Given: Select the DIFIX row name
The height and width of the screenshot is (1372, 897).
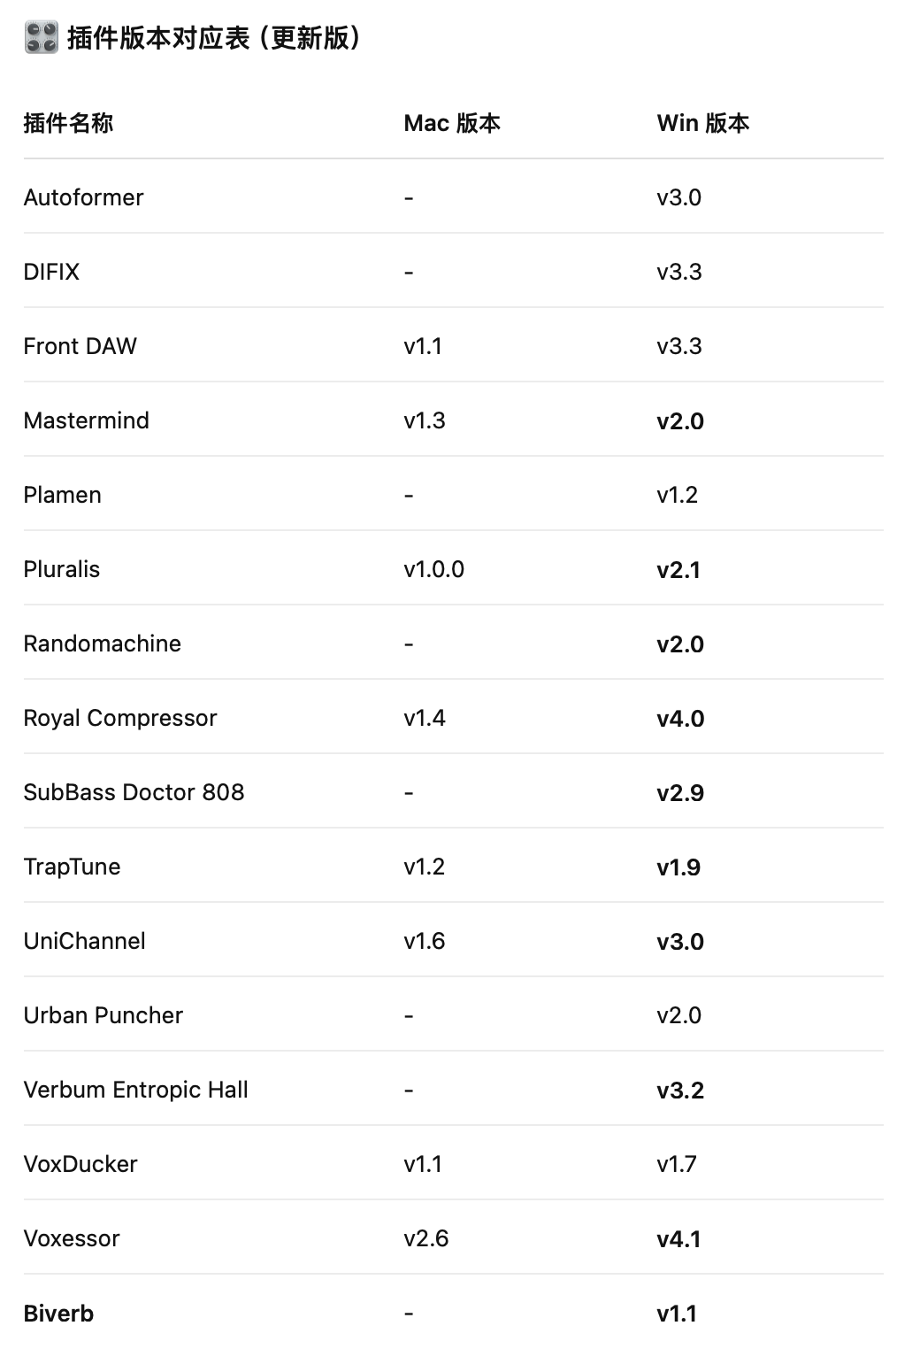Looking at the screenshot, I should tap(51, 272).
